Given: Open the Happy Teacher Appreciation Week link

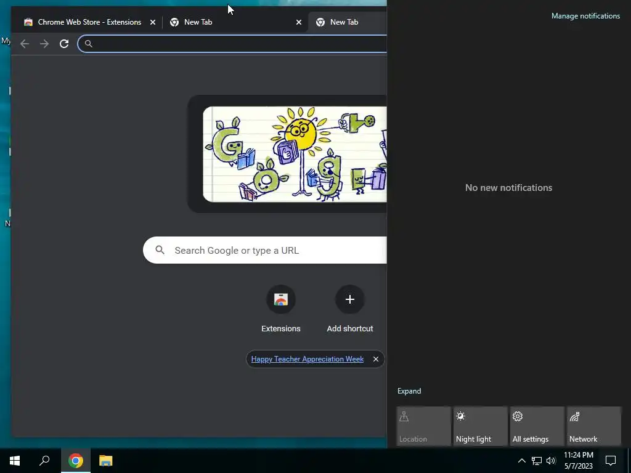Looking at the screenshot, I should [307, 359].
